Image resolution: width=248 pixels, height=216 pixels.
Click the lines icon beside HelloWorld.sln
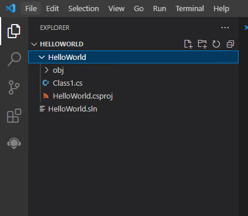pos(42,109)
